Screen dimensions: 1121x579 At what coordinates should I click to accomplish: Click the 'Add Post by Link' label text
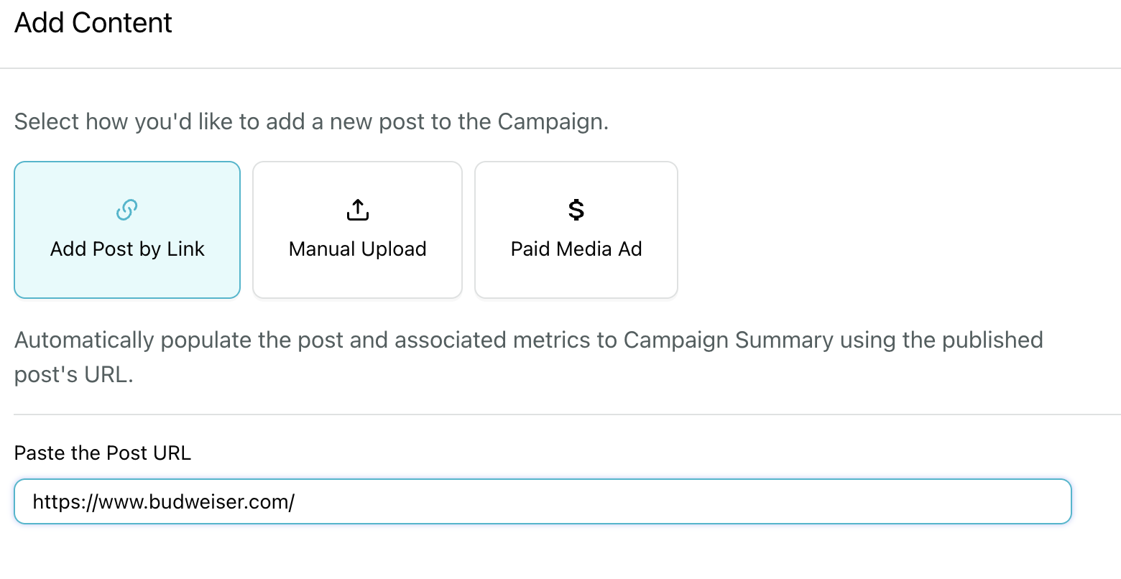tap(127, 249)
